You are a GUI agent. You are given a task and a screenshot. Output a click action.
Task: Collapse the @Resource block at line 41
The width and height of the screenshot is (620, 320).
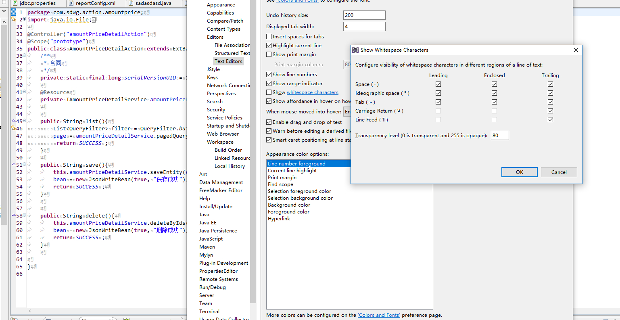click(x=24, y=92)
